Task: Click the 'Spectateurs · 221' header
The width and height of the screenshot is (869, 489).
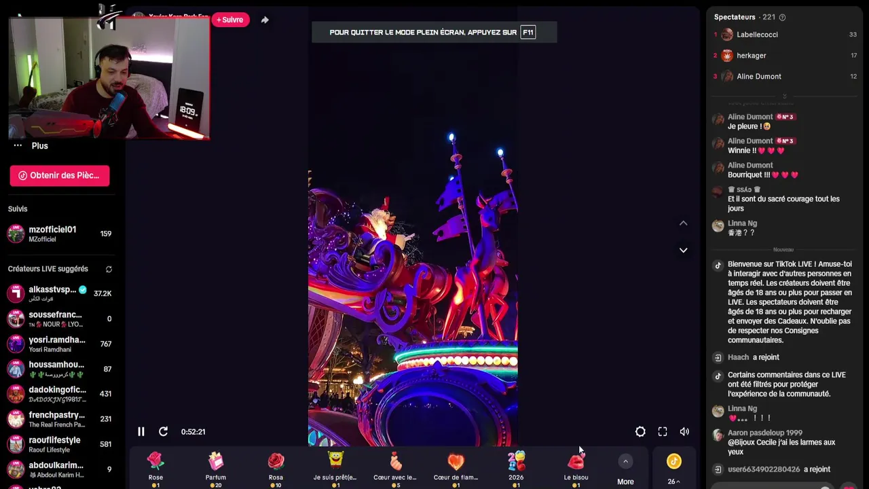Action: tap(745, 17)
